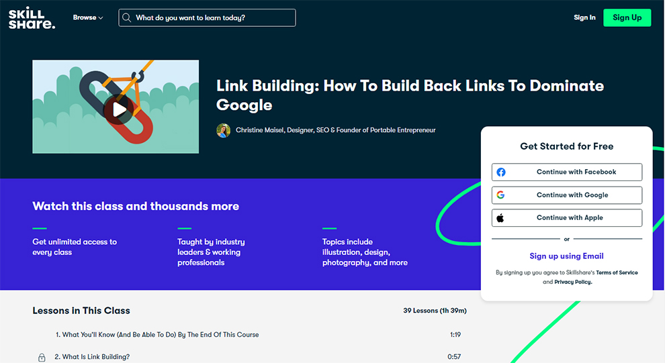
Task: Click the 'Get Started for Free' heading
Action: [x=567, y=146]
